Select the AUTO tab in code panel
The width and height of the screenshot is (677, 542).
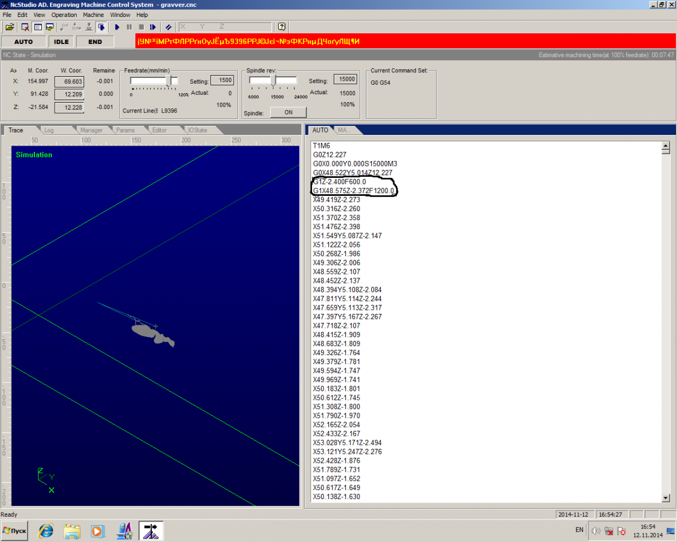tap(320, 130)
